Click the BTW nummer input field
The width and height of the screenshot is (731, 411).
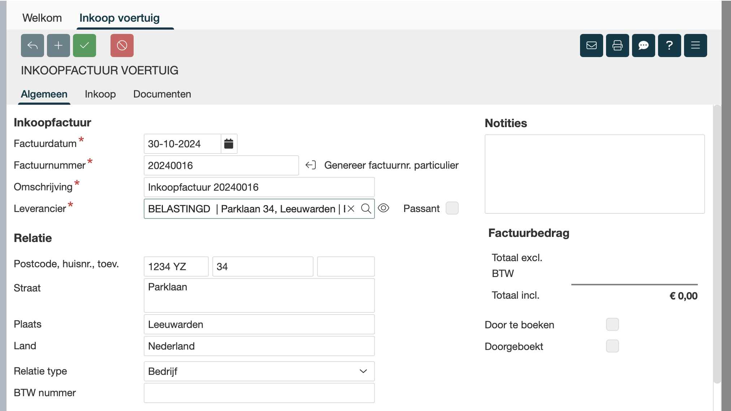click(259, 393)
